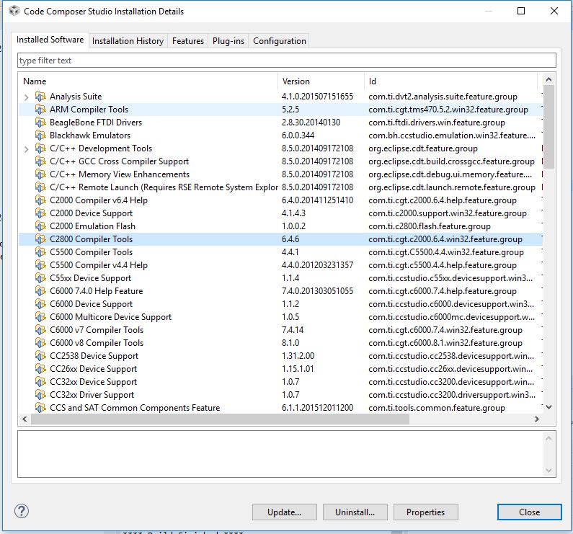This screenshot has height=534, width=573.
Task: Click the C/C++ GCC Cross Compiler Support icon
Action: tap(40, 161)
